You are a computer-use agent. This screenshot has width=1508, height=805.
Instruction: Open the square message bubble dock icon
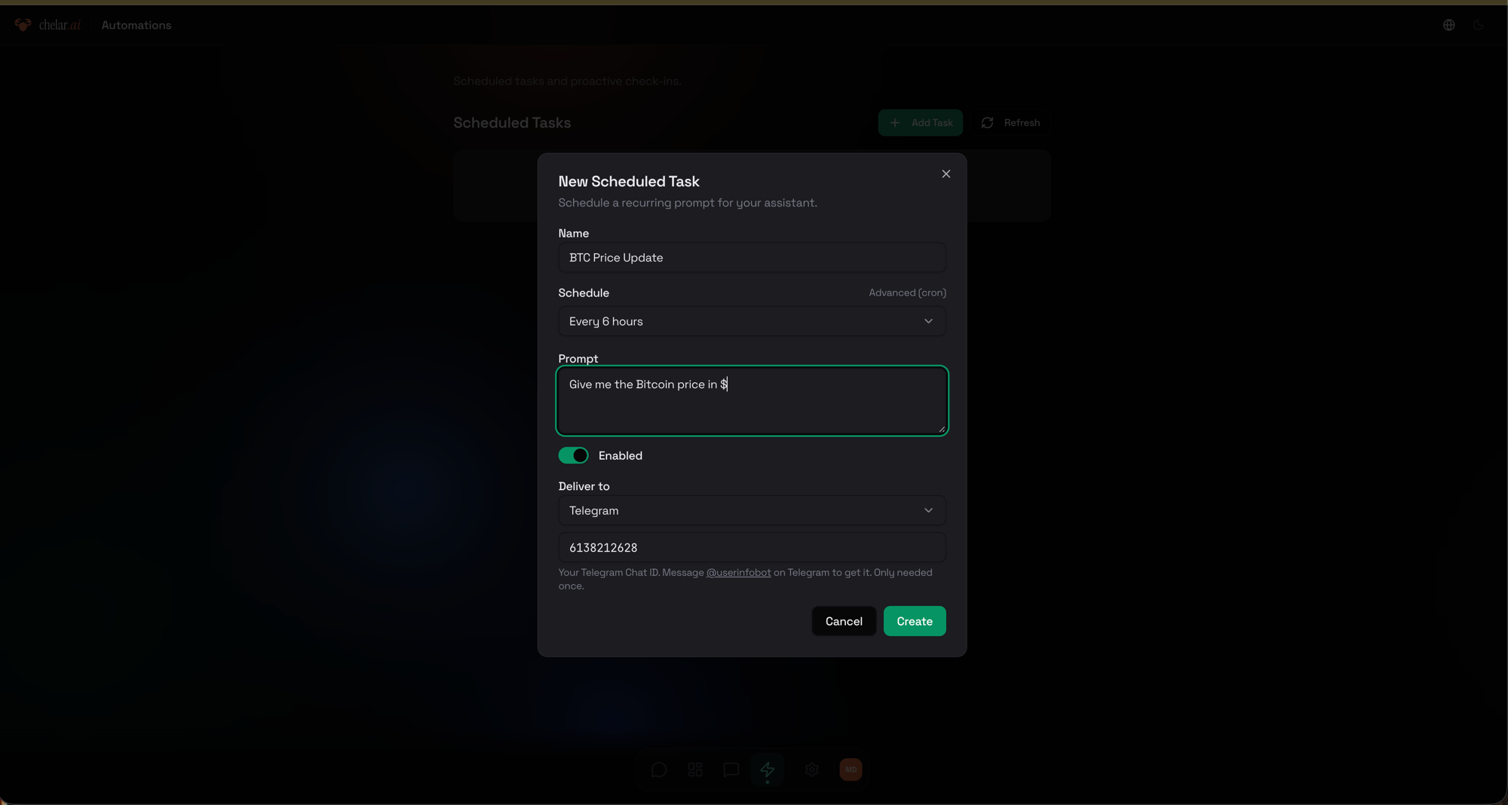[731, 770]
